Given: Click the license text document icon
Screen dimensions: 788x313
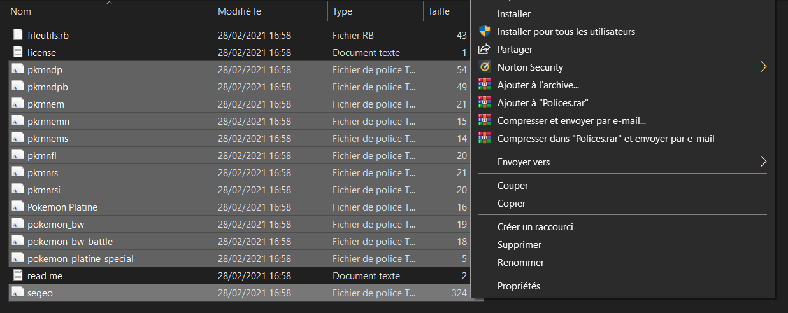Looking at the screenshot, I should [x=18, y=52].
